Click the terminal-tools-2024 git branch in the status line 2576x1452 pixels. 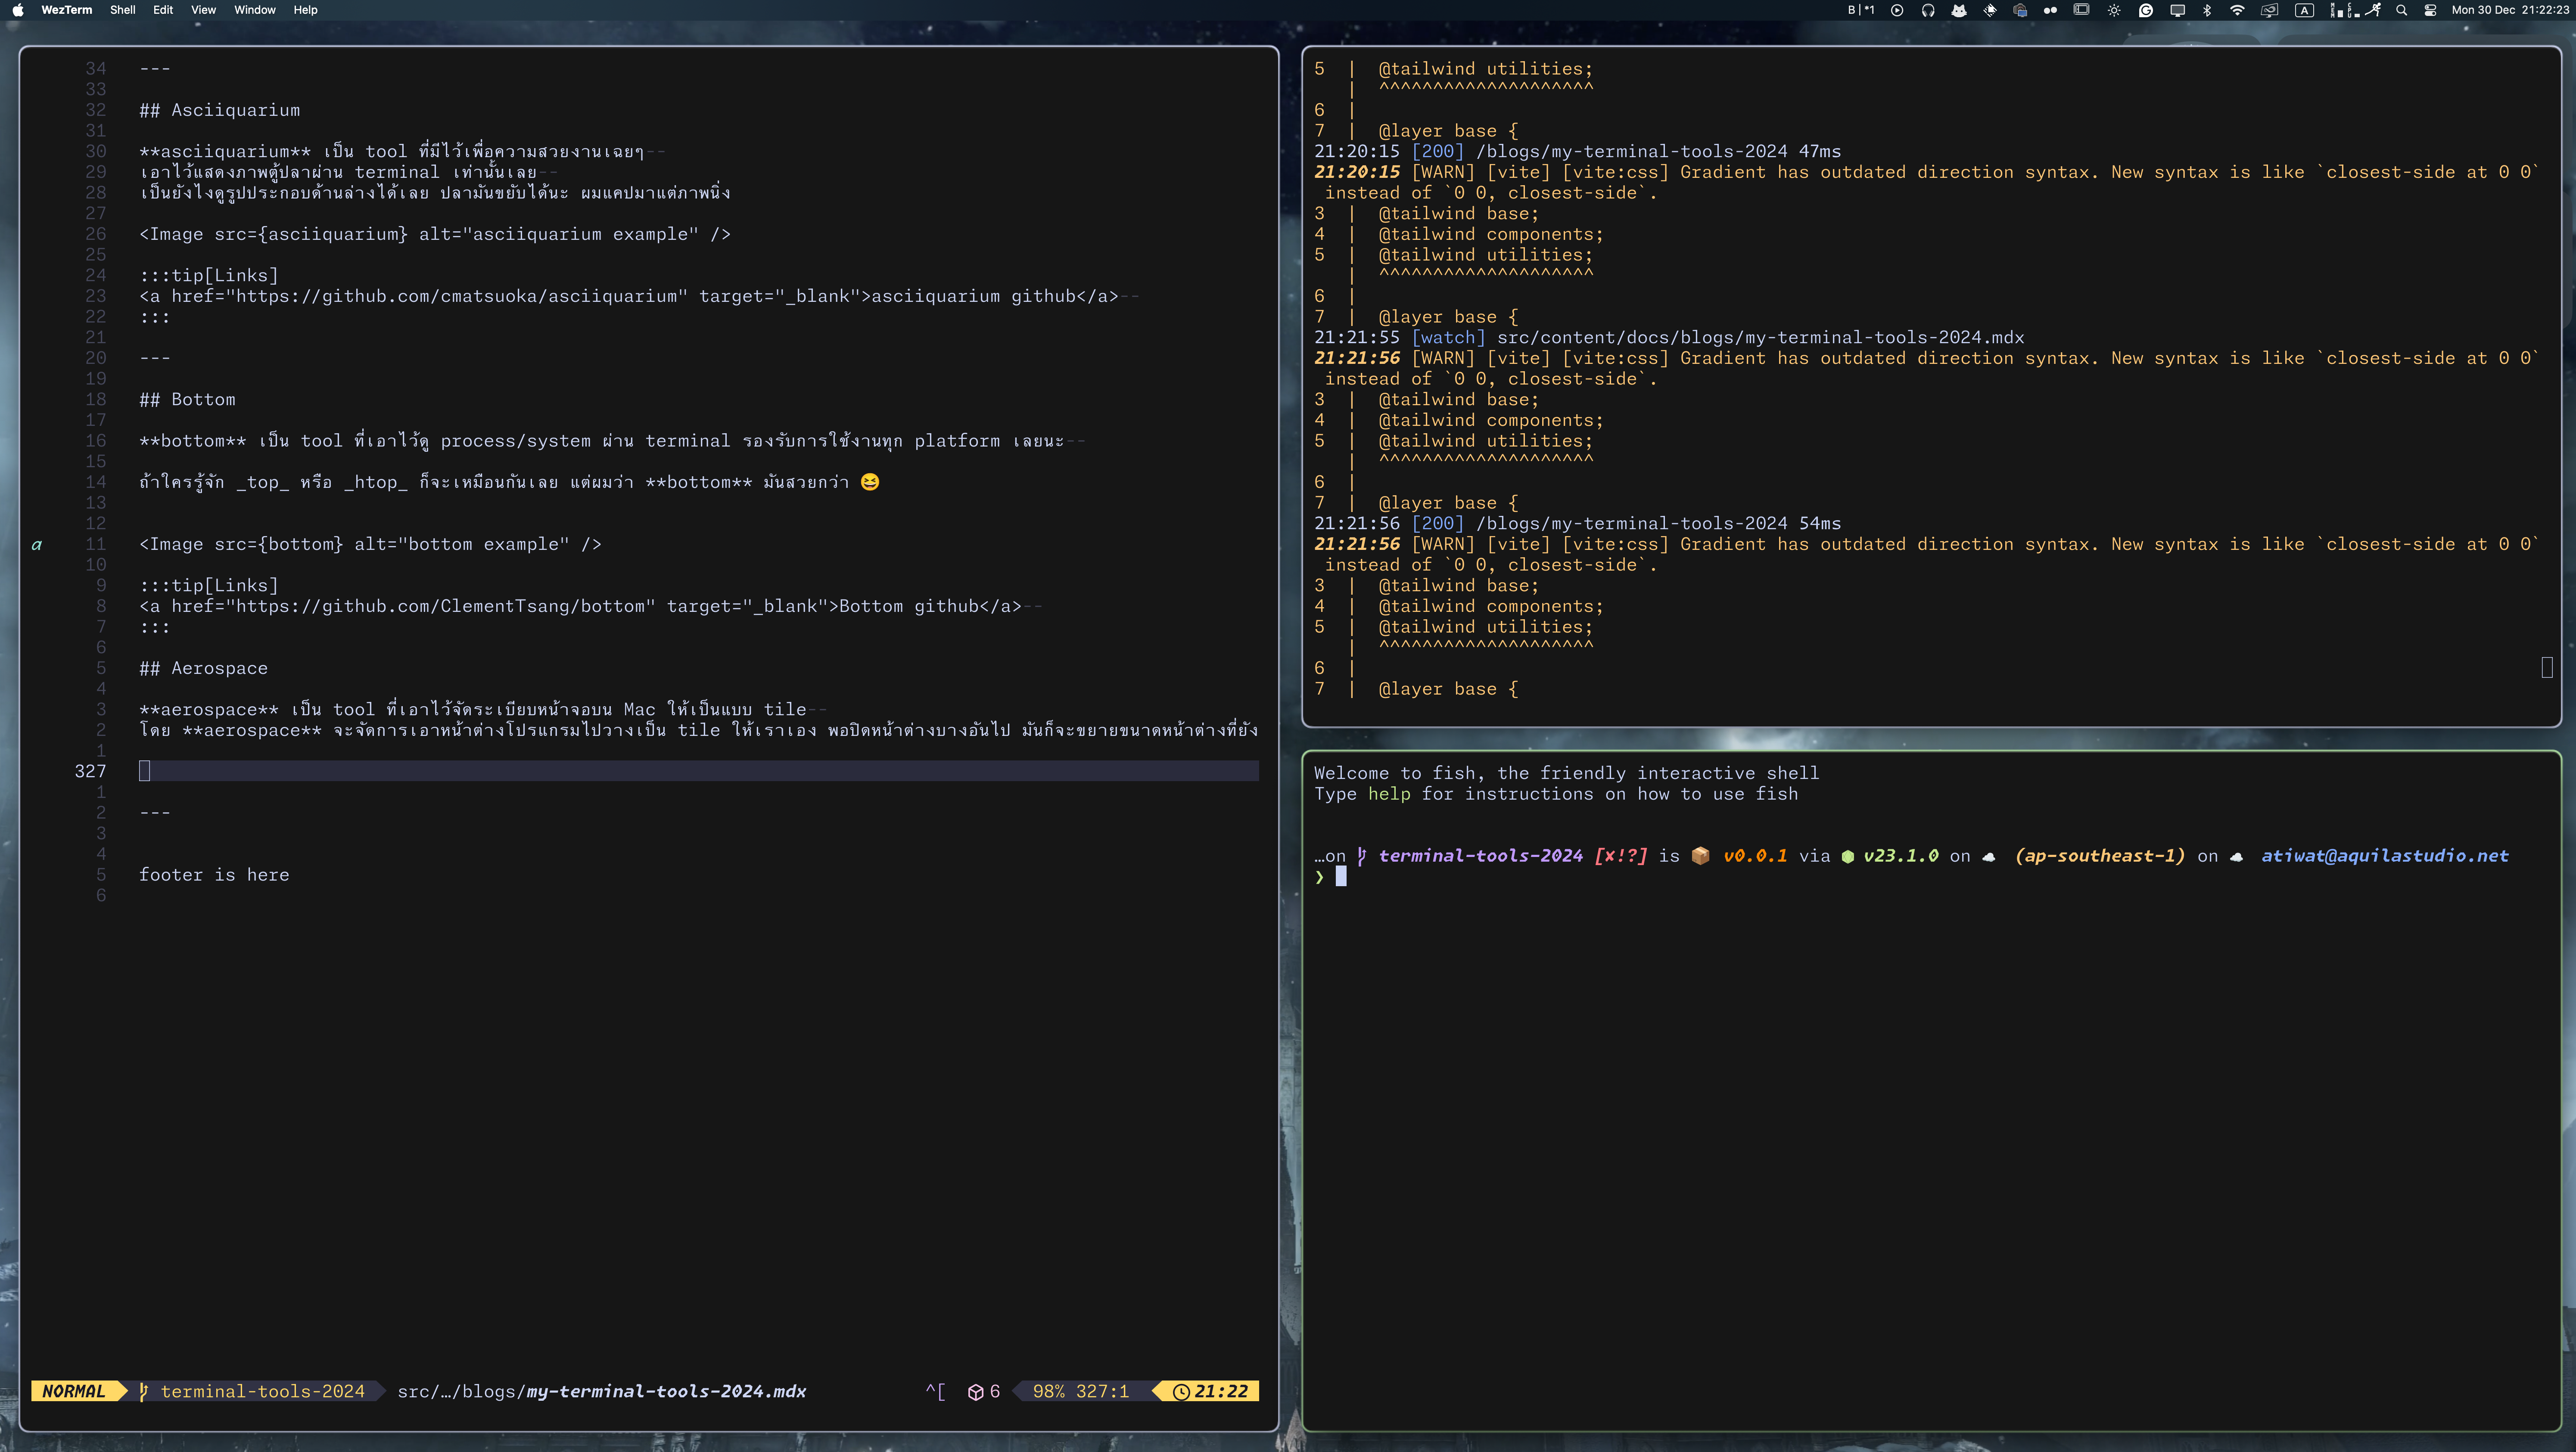click(x=262, y=1391)
